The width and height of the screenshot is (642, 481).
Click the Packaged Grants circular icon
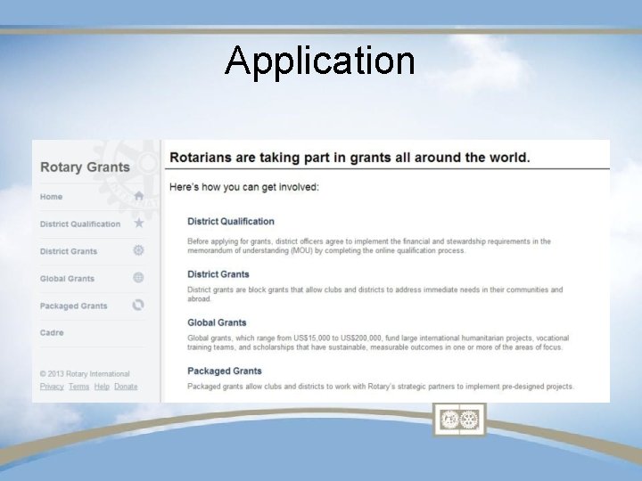[x=138, y=306]
